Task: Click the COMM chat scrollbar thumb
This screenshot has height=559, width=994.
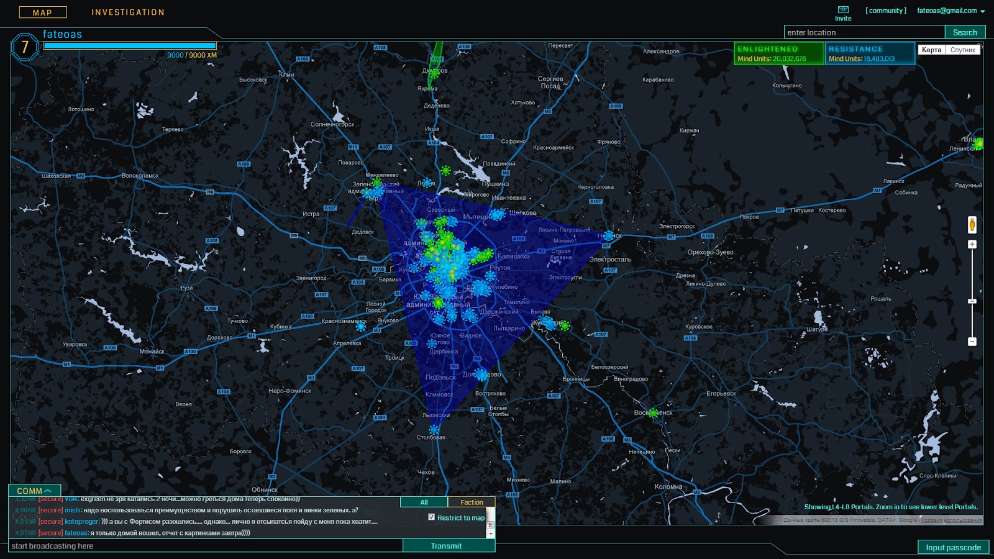Action: coord(491,525)
